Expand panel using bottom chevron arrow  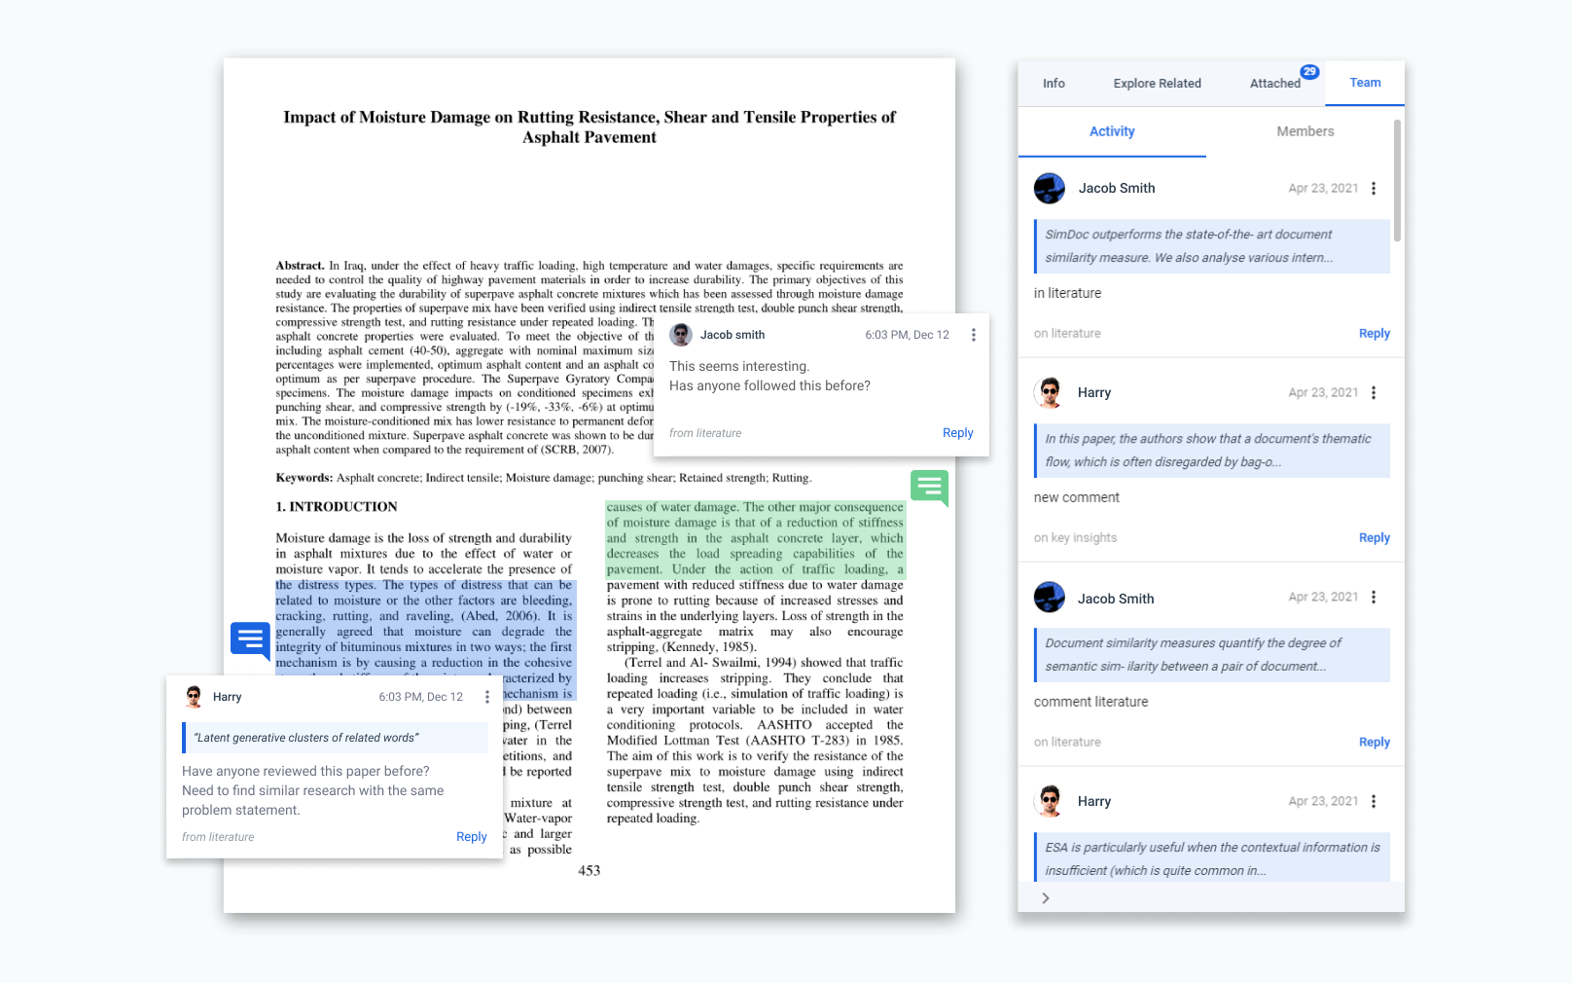pos(1046,898)
